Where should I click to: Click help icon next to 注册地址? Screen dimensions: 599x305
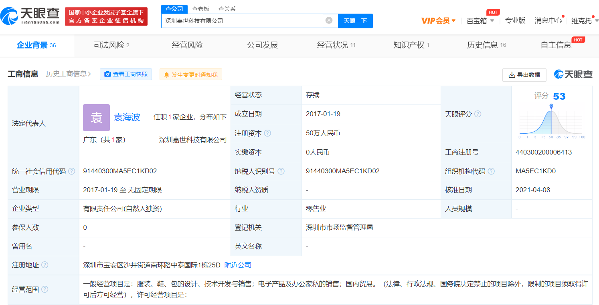[45, 265]
